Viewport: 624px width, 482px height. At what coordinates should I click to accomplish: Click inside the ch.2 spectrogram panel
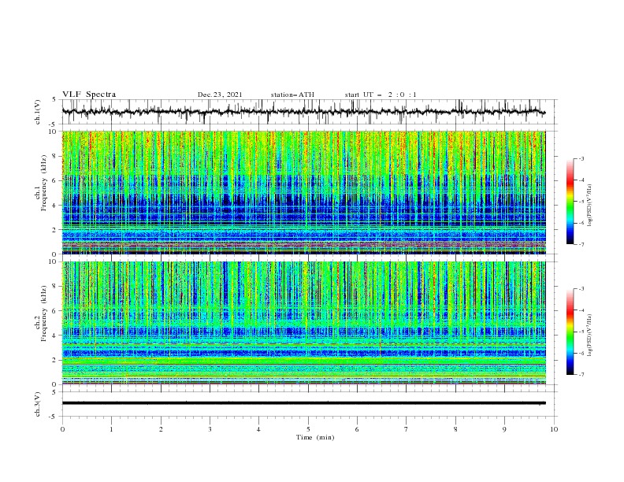[x=304, y=323]
